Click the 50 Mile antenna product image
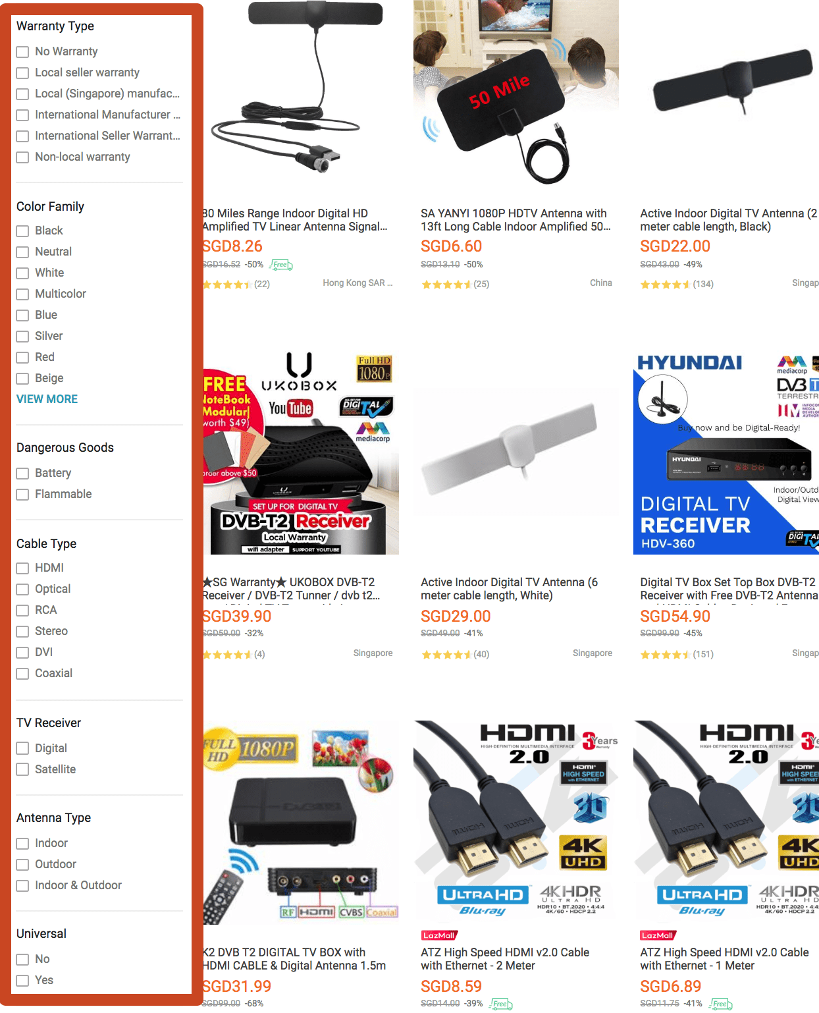 (516, 92)
